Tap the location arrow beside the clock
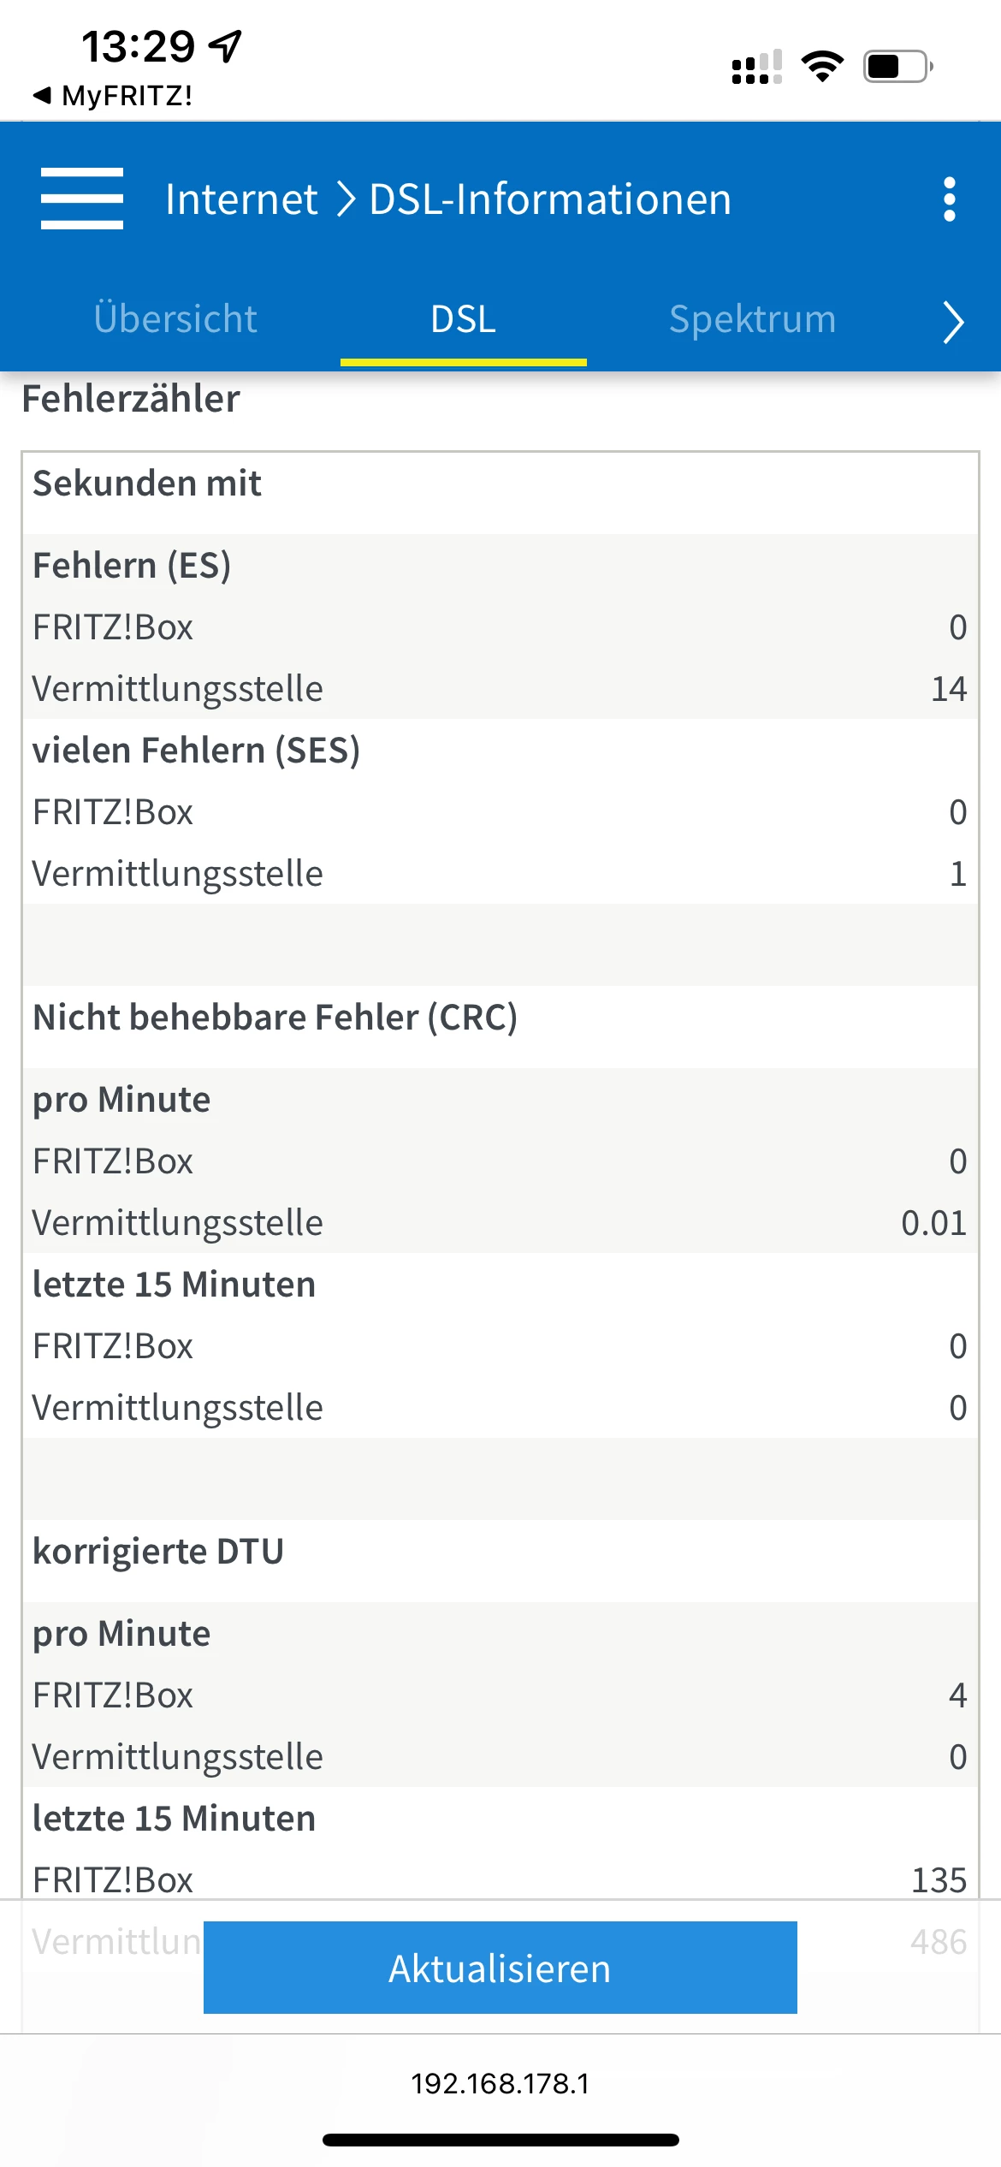Image resolution: width=1001 pixels, height=2167 pixels. pos(226,45)
